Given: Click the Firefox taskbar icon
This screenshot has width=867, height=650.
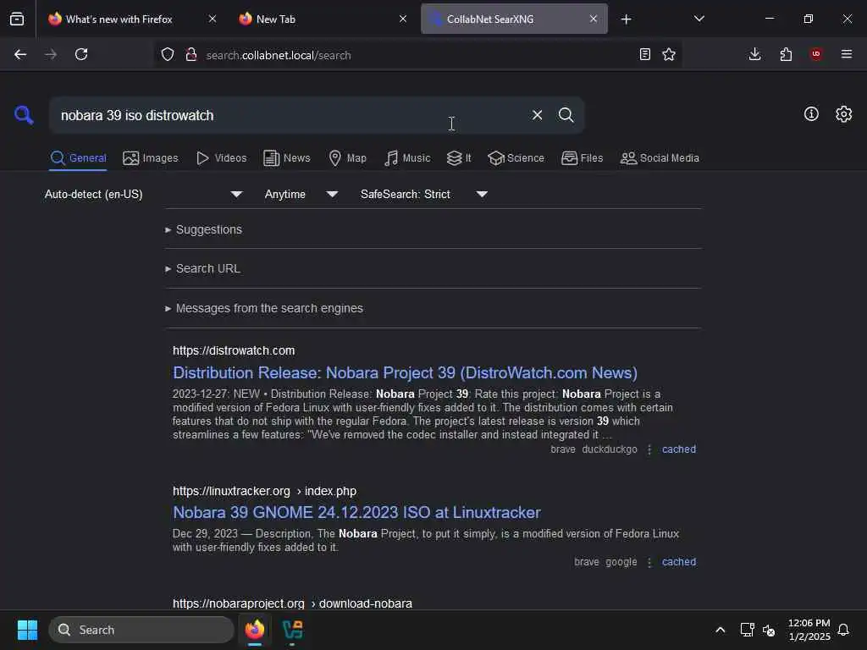Looking at the screenshot, I should click(255, 630).
